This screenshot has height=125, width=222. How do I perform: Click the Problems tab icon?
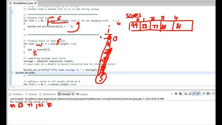coord(10,94)
